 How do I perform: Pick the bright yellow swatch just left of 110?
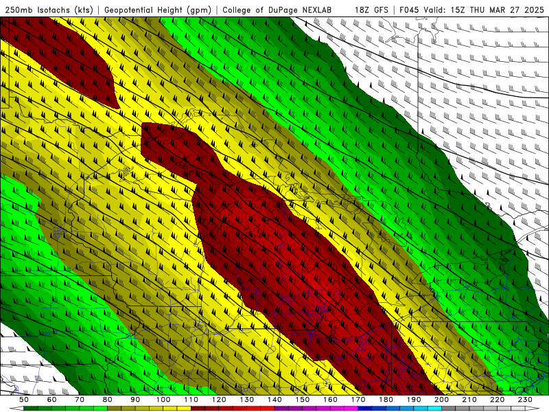tap(184, 409)
